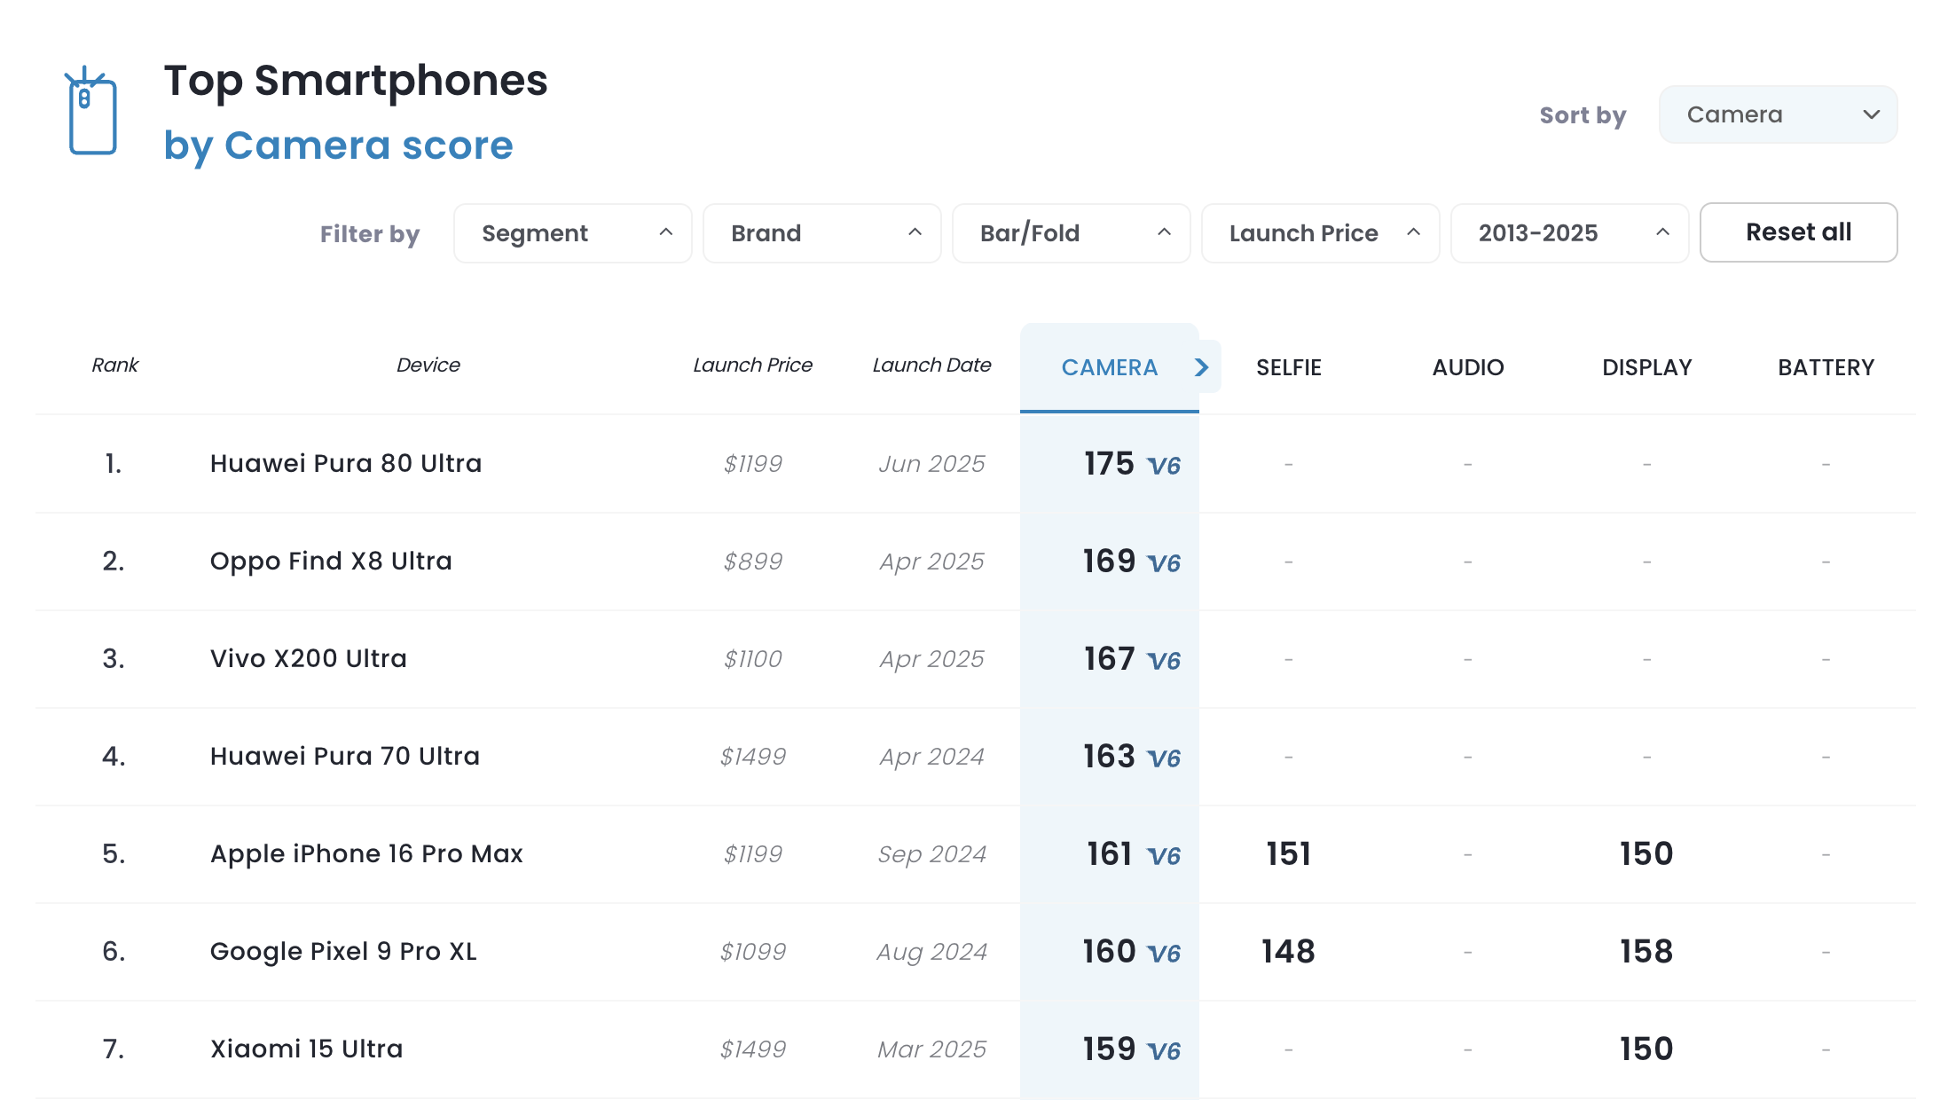The image size is (1948, 1100).
Task: Select the BATTERY score tab
Action: pyautogui.click(x=1826, y=367)
